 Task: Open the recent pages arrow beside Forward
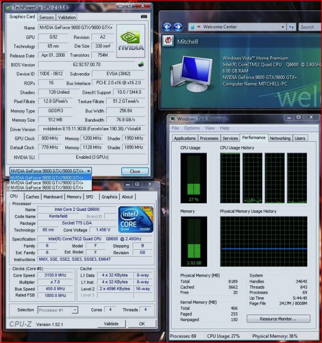(185, 27)
